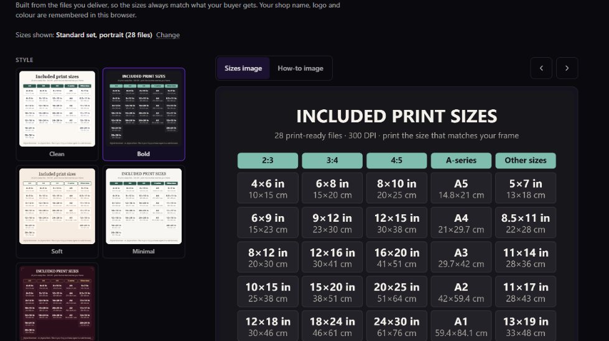Click the 2:3 ratio column header
Viewport: 609px width, 341px height.
click(267, 161)
